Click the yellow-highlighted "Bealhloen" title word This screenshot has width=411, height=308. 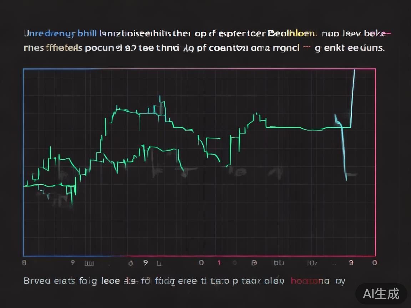[291, 34]
